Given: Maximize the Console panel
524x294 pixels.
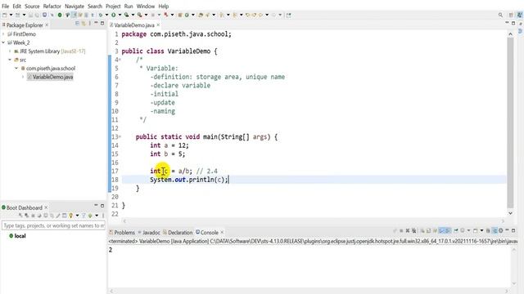Looking at the screenshot, I should [513, 230].
